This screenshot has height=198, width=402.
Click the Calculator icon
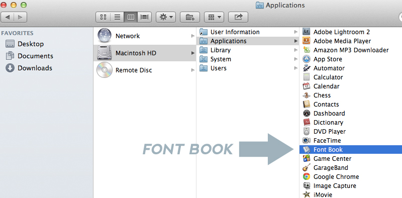307,77
